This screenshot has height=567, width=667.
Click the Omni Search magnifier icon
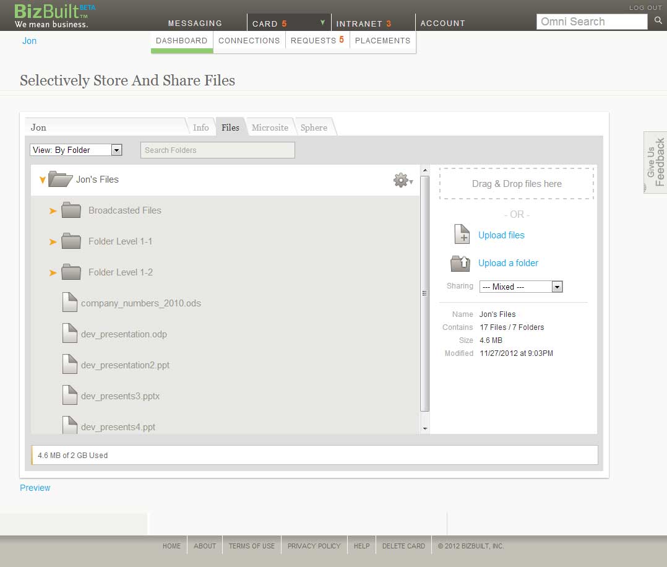point(658,20)
